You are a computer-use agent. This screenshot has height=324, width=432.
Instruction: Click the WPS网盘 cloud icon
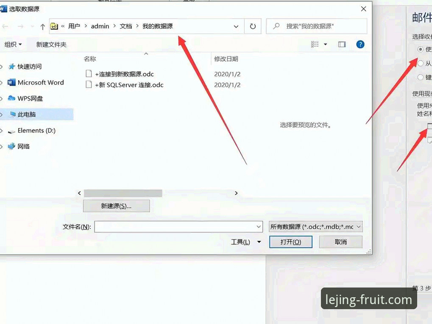point(11,98)
